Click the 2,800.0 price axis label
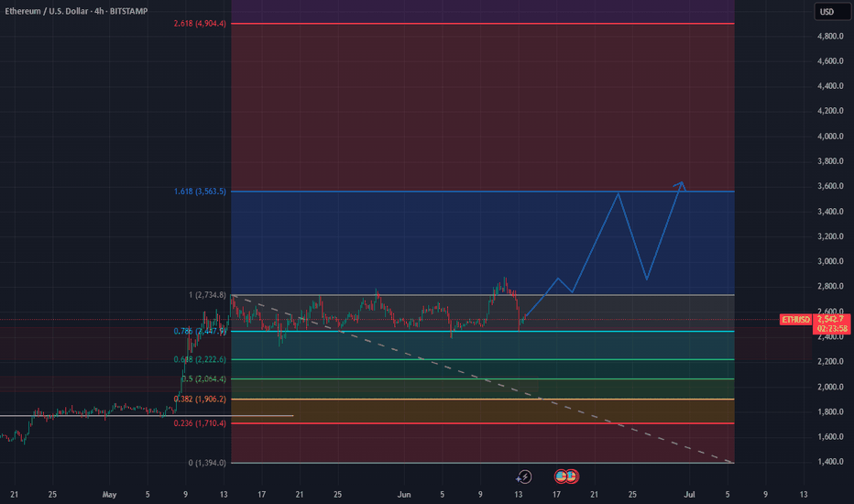This screenshot has height=504, width=854. (x=830, y=286)
